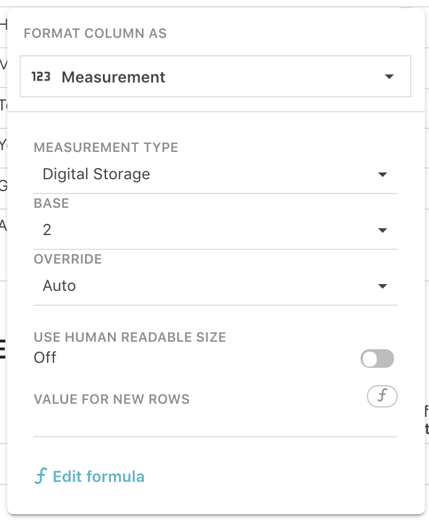Image resolution: width=429 pixels, height=521 pixels.
Task: Click the Off label under Human Readable Size
Action: (45, 358)
